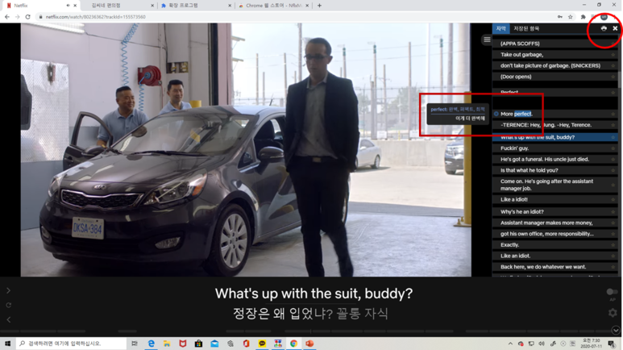623x350 pixels.
Task: Click the blue marker beside 'More perfect.'
Action: pyautogui.click(x=496, y=115)
